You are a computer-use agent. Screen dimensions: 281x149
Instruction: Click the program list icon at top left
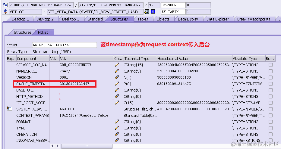pyautogui.click(x=5, y=5)
